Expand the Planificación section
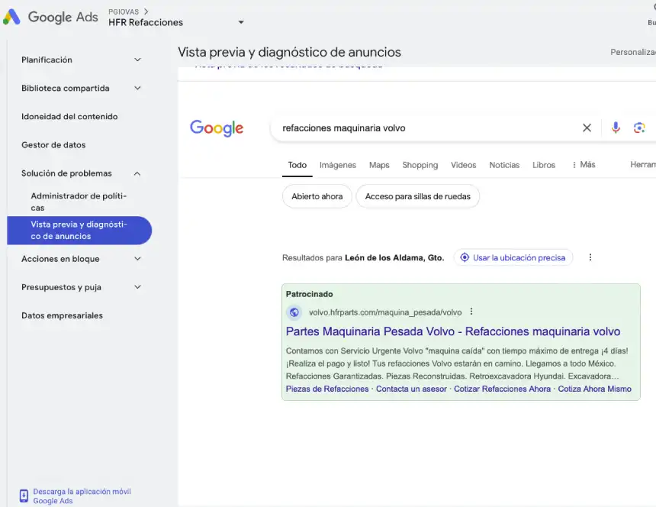Image resolution: width=656 pixels, height=507 pixels. point(137,60)
